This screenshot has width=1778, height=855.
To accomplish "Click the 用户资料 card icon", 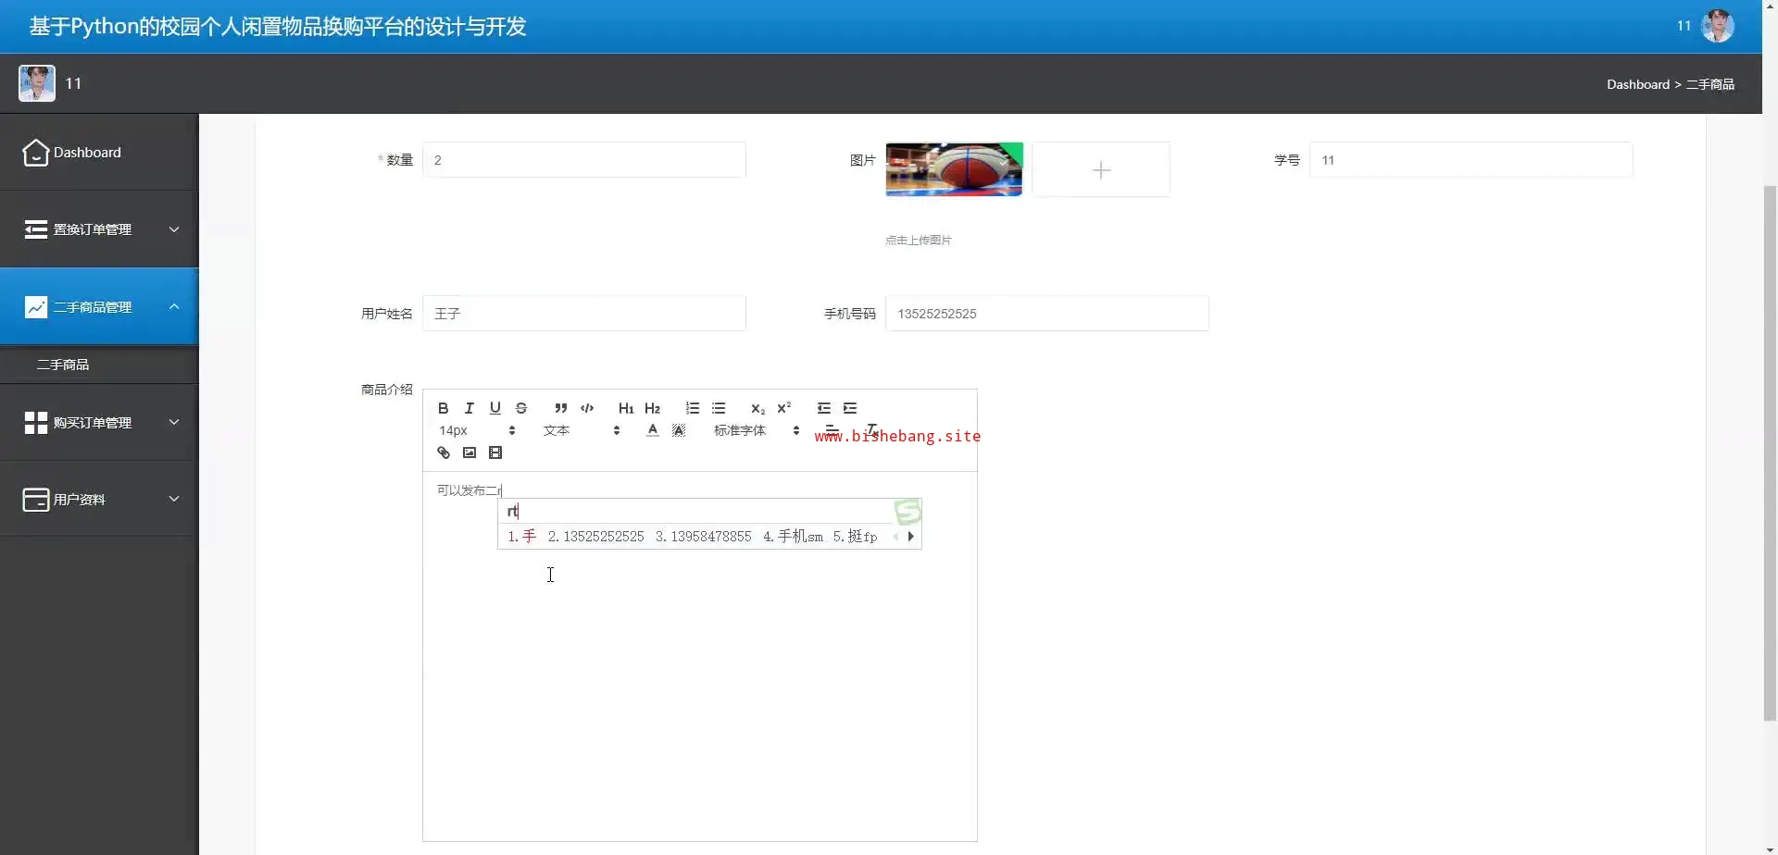I will (x=35, y=500).
